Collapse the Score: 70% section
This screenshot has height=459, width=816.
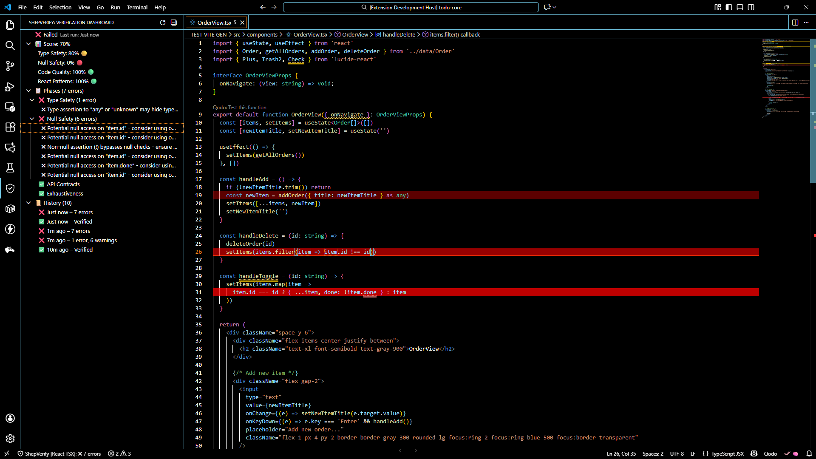tap(28, 44)
